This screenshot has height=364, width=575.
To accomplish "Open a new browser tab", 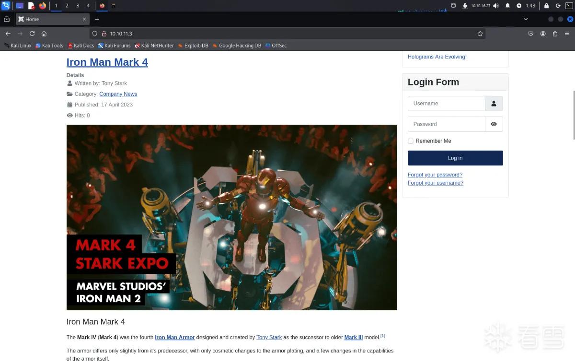I will (x=97, y=19).
